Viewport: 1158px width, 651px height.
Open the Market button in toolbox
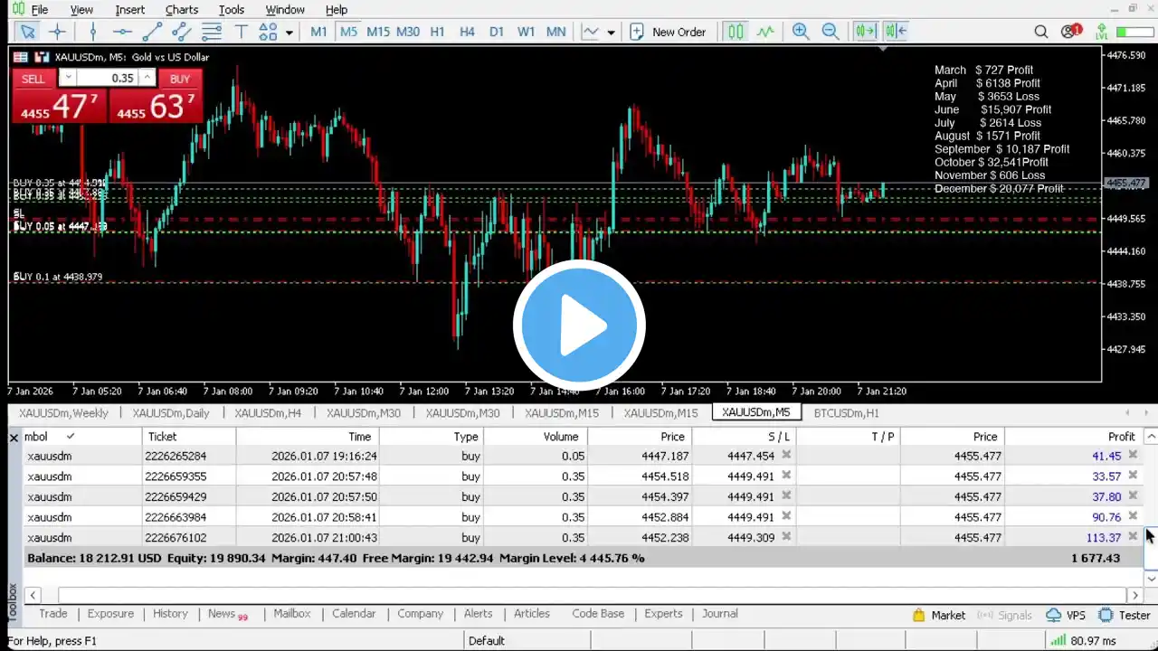pyautogui.click(x=939, y=615)
